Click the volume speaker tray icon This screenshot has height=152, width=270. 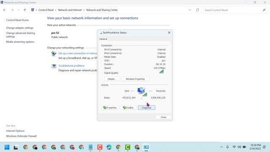coord(239,147)
